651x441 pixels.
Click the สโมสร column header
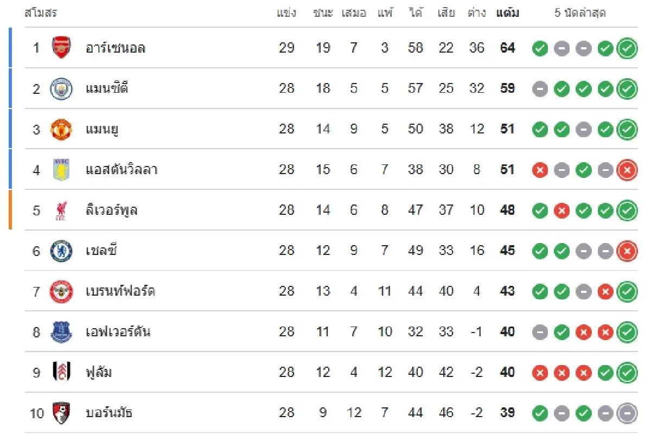click(x=41, y=13)
